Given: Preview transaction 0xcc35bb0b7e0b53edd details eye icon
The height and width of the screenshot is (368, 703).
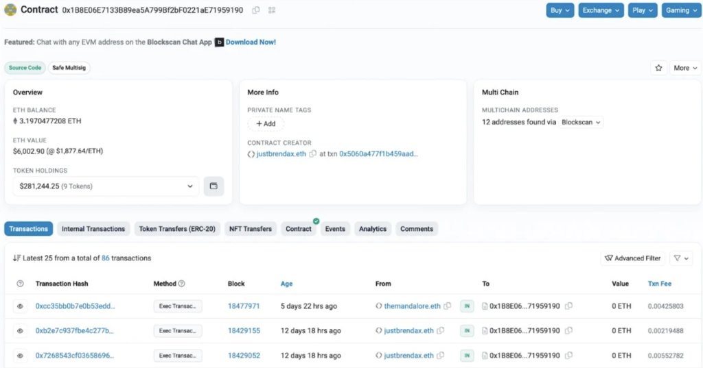Looking at the screenshot, I should (20, 306).
